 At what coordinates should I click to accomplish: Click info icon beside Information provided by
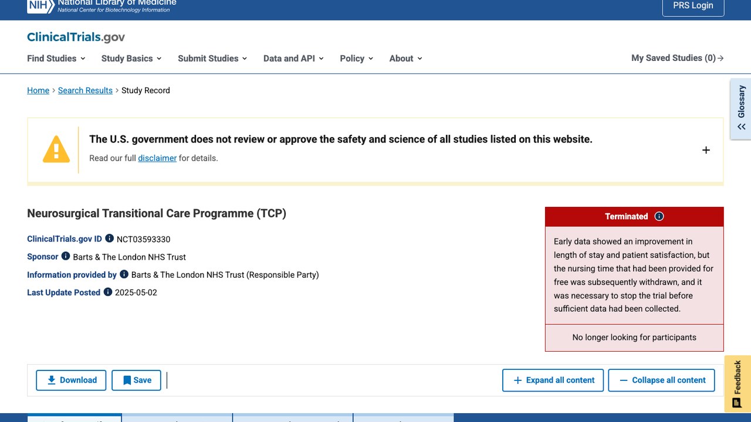124,274
